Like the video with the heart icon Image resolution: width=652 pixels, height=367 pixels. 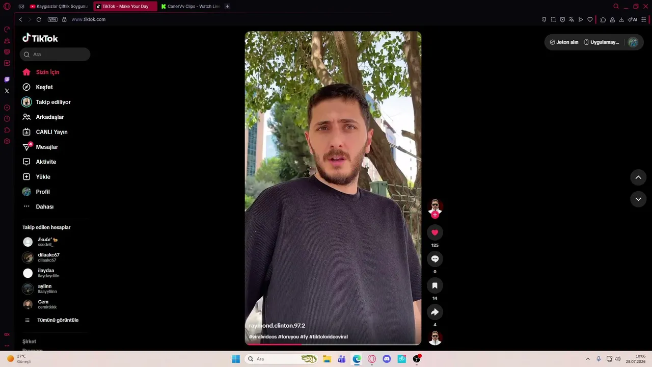(x=434, y=232)
